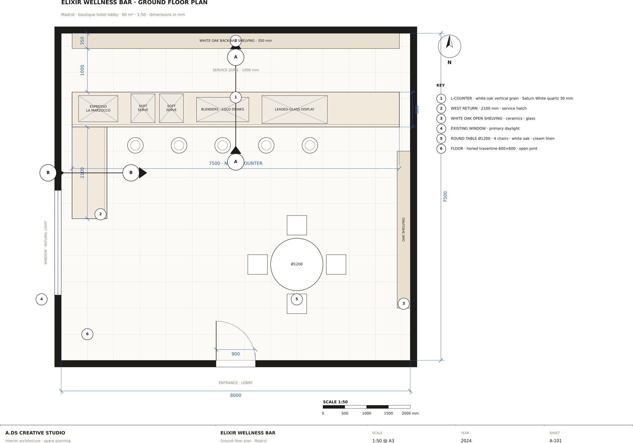Click plan callout 2 on the west return
The image size is (633, 443).
pos(100,214)
